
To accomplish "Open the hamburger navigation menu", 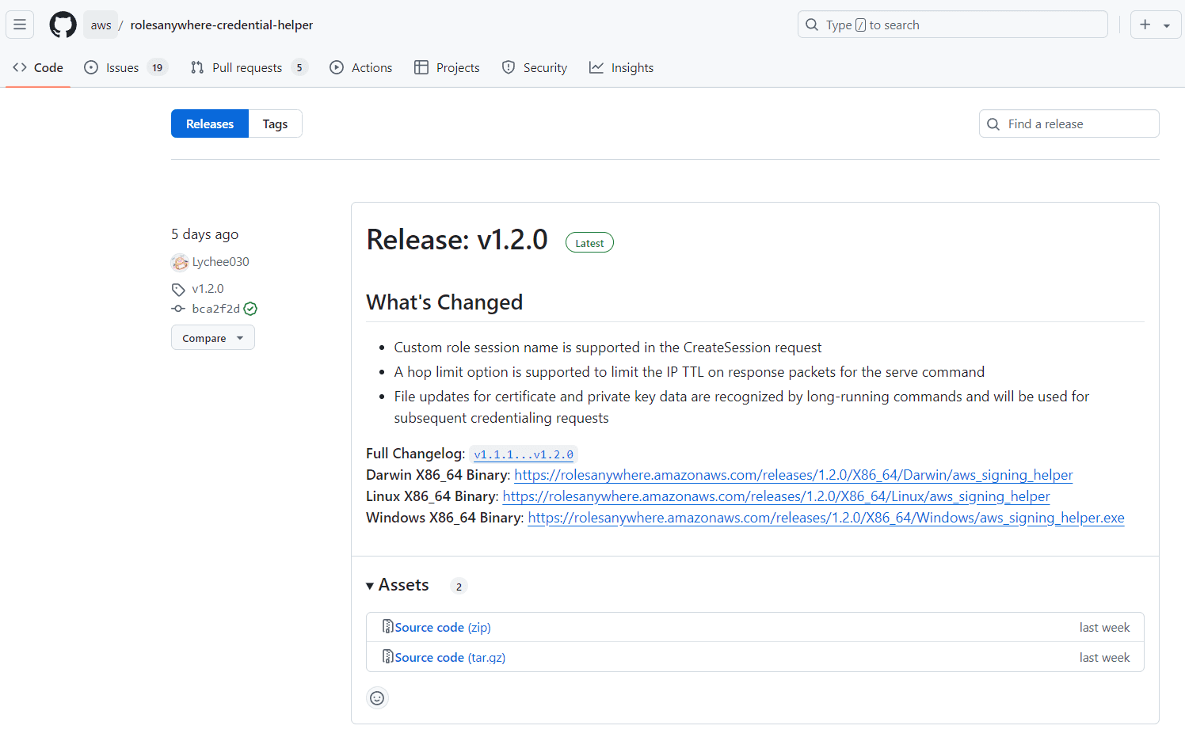I will click(x=20, y=25).
